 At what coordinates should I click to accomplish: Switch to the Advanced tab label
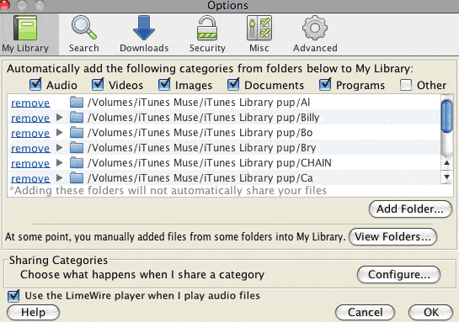pyautogui.click(x=315, y=48)
